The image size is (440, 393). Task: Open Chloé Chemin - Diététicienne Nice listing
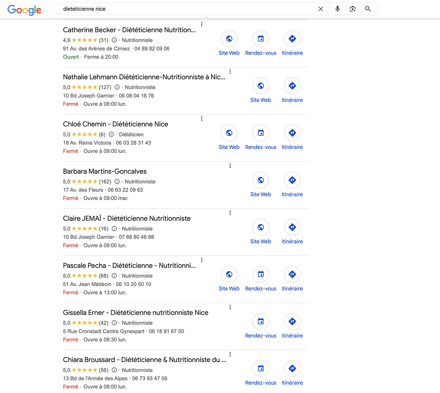pyautogui.click(x=115, y=124)
